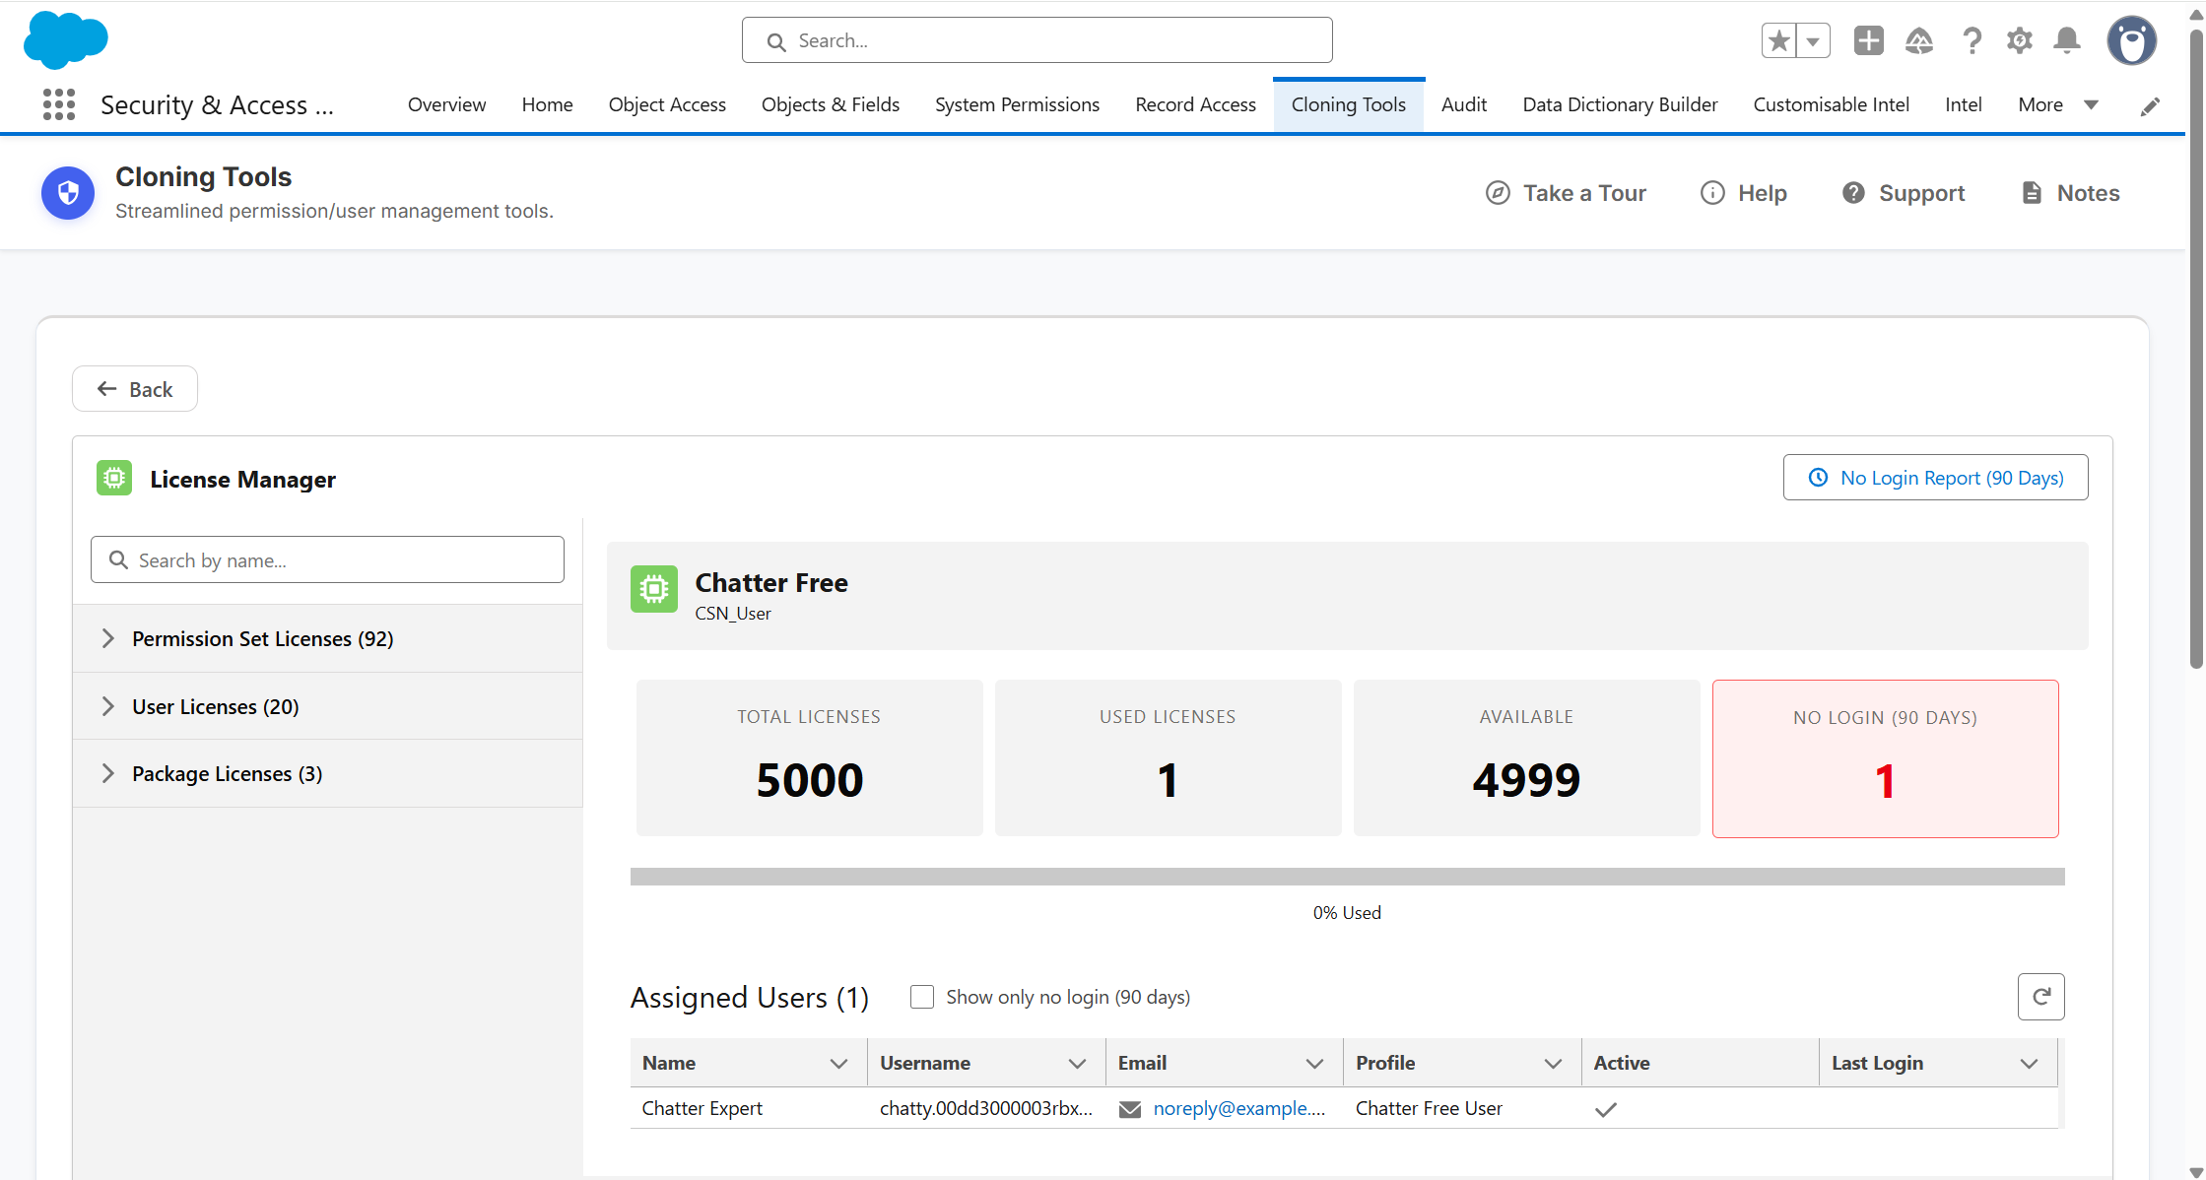Viewport: 2206px width, 1180px height.
Task: Click the No Login (90 Days) stat card
Action: 1885,758
